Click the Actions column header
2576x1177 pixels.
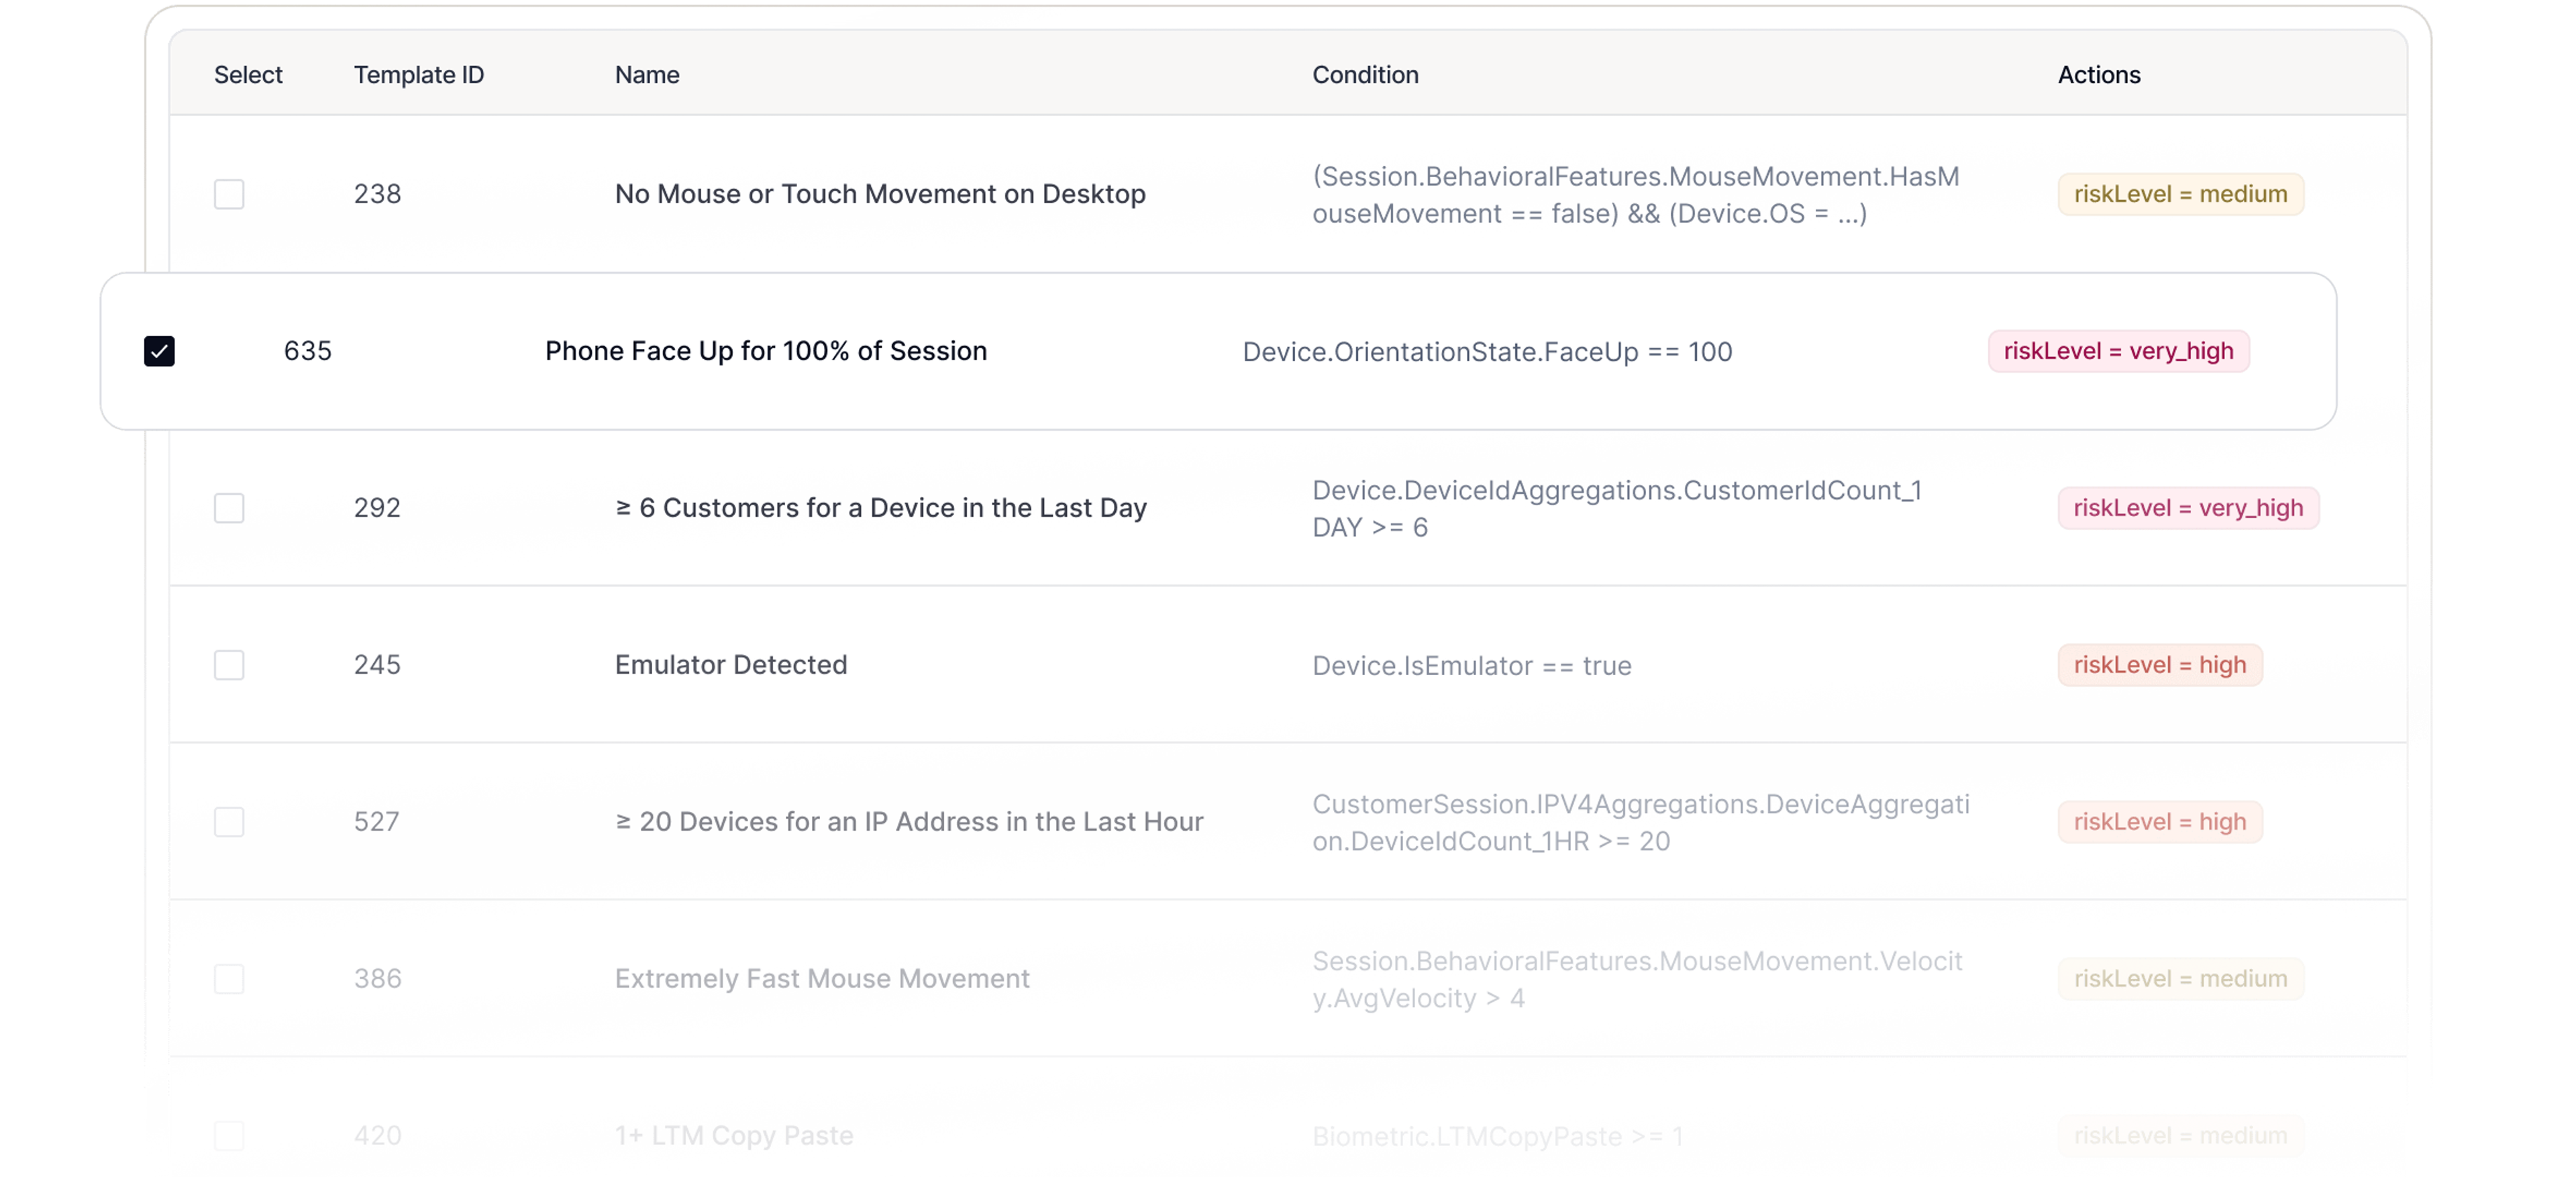pyautogui.click(x=2098, y=75)
